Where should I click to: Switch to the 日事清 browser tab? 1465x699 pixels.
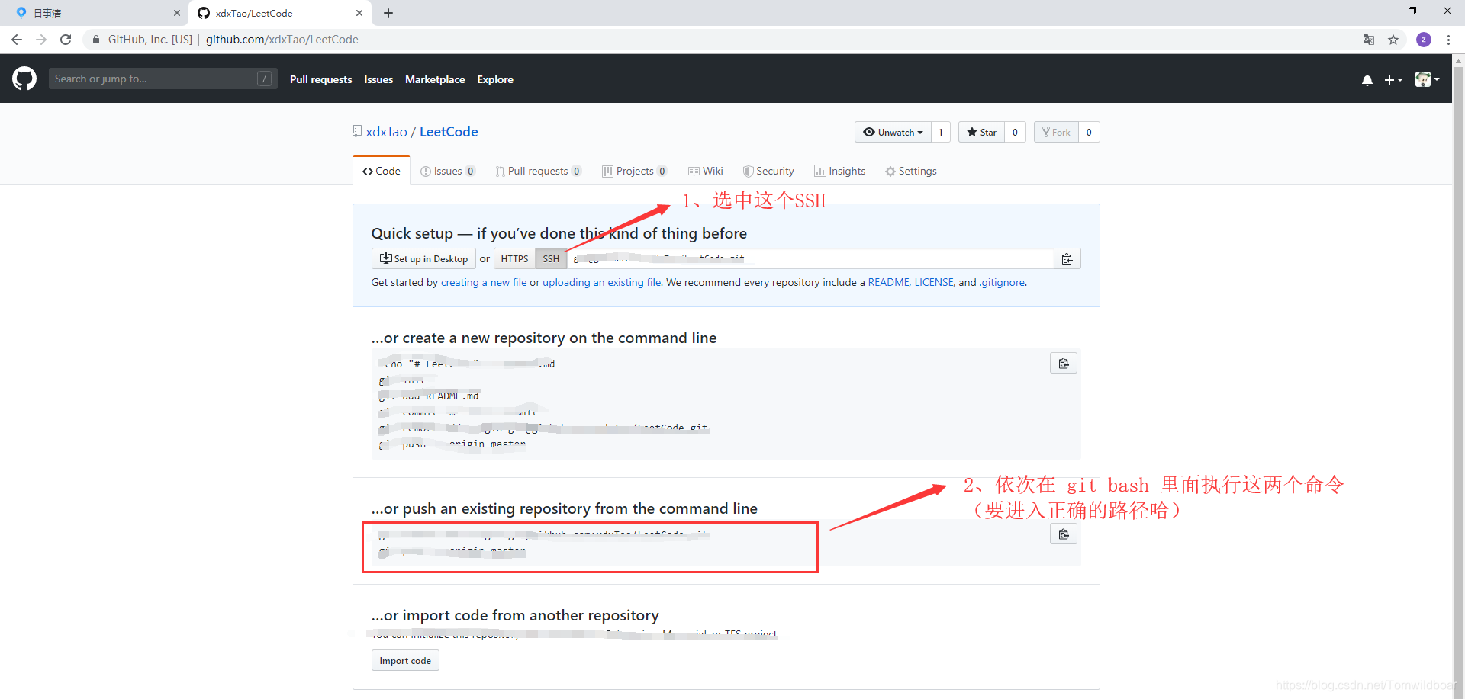(95, 13)
